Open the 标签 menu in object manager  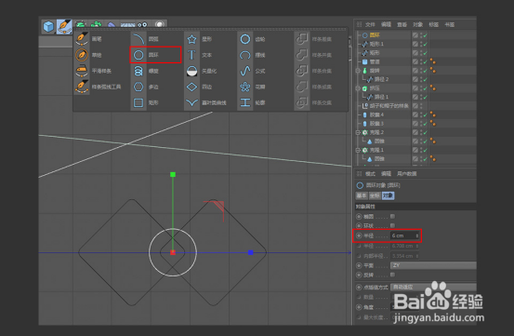coord(434,24)
